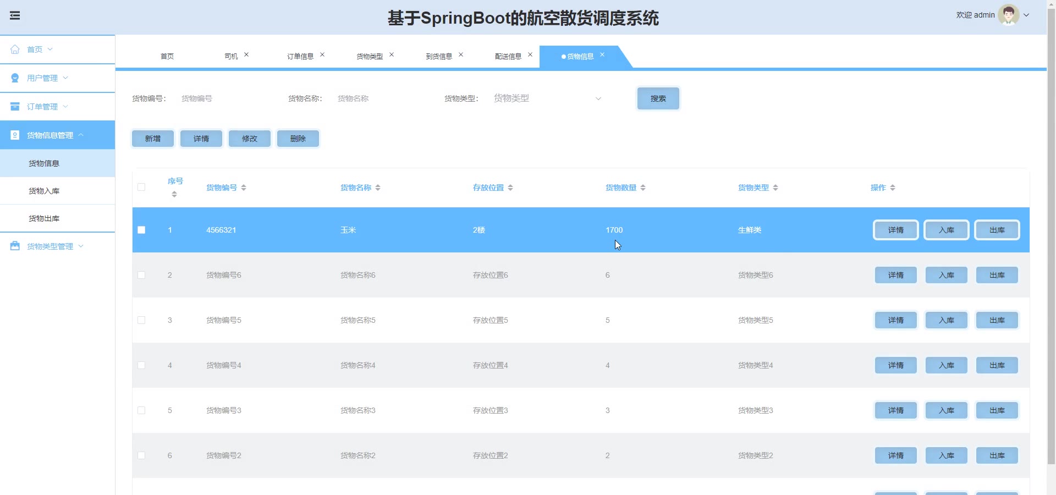Toggle the select-all header checkbox
Screen dimensions: 1056x495
(141, 187)
